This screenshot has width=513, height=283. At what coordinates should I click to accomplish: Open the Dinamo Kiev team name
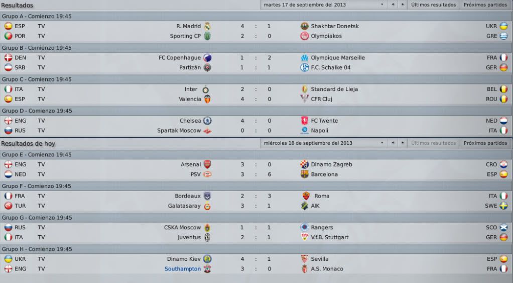point(184,259)
